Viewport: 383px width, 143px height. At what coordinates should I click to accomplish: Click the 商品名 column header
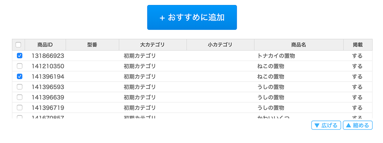coord(299,45)
